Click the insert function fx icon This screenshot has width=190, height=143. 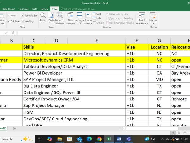coord(13,33)
